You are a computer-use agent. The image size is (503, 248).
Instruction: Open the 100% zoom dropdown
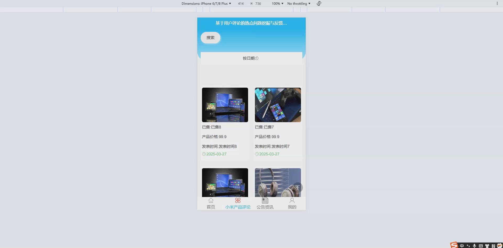[277, 3]
